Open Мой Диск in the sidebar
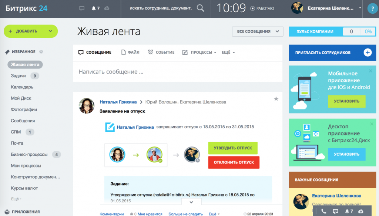The image size is (379, 216). (x=21, y=98)
